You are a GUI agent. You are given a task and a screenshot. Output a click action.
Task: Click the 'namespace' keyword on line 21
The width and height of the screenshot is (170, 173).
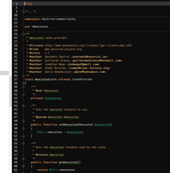pyautogui.click(x=33, y=19)
